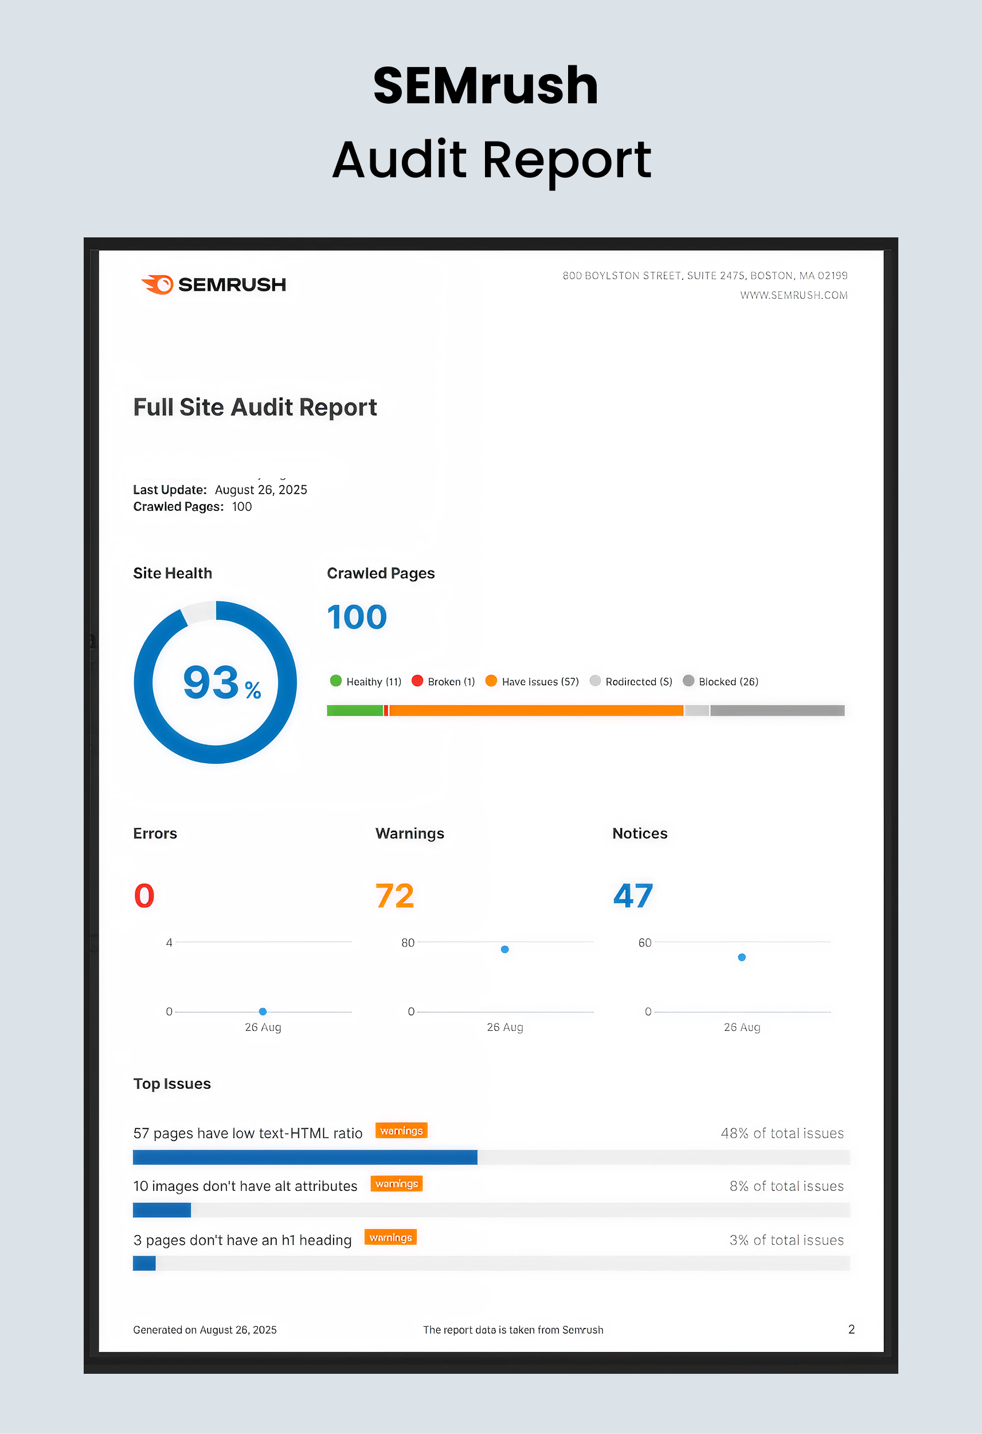Toggle the warnings badge on h1 heading issue
The height and width of the screenshot is (1434, 982).
click(391, 1238)
